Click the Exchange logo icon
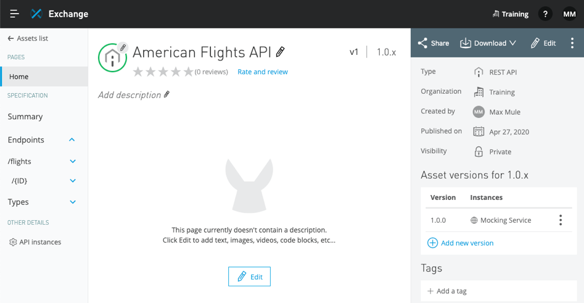The width and height of the screenshot is (584, 303). pyautogui.click(x=36, y=14)
